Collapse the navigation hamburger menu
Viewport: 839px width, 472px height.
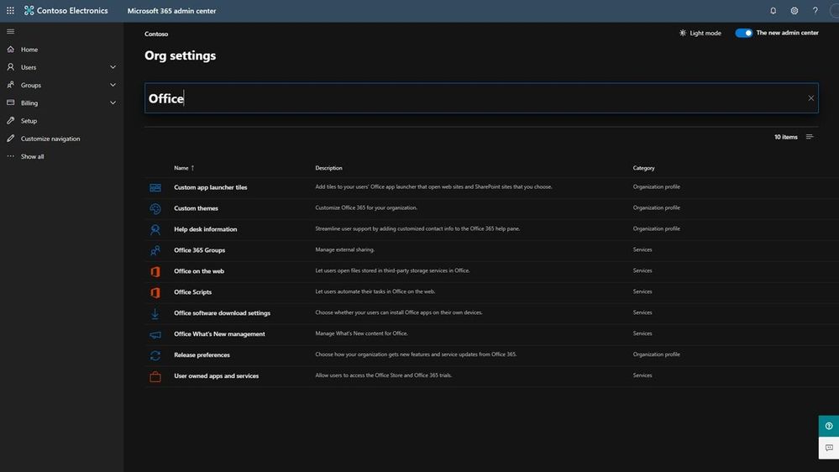tap(10, 31)
